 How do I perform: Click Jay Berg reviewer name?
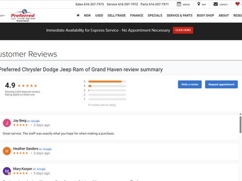coord(20,121)
